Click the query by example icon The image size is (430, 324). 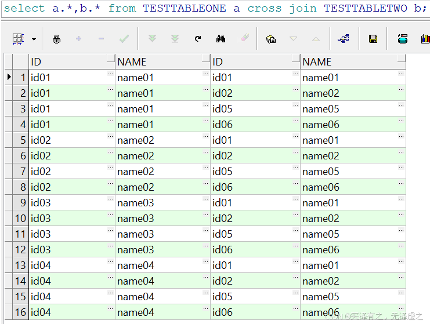pos(270,39)
